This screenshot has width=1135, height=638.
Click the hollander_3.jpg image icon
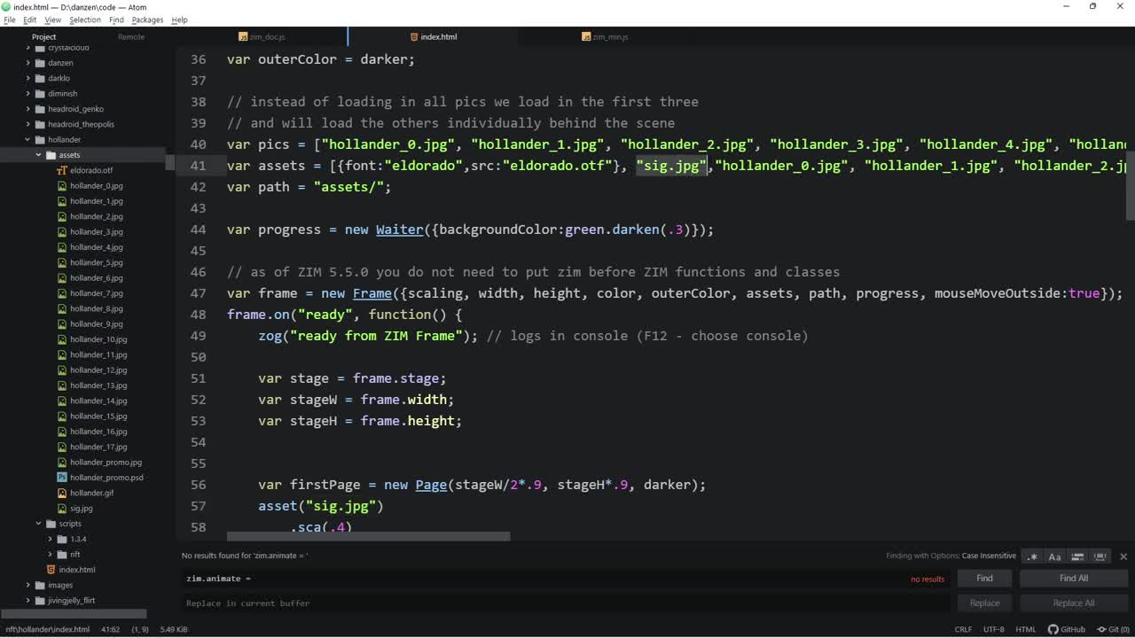click(x=62, y=232)
